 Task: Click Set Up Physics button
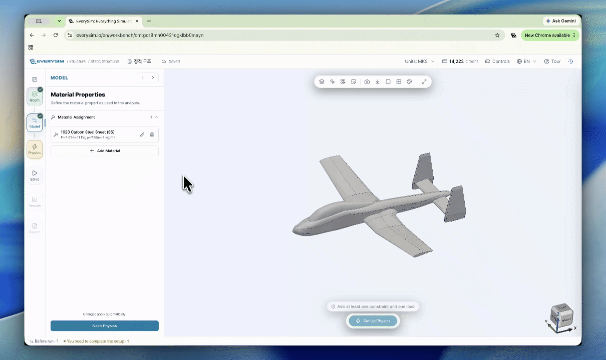[373, 320]
